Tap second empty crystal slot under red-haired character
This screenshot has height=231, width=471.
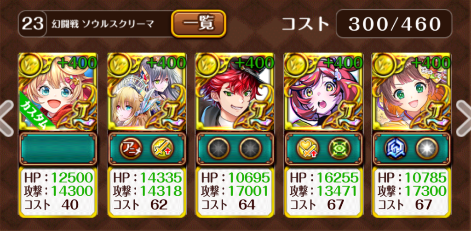(x=251, y=148)
